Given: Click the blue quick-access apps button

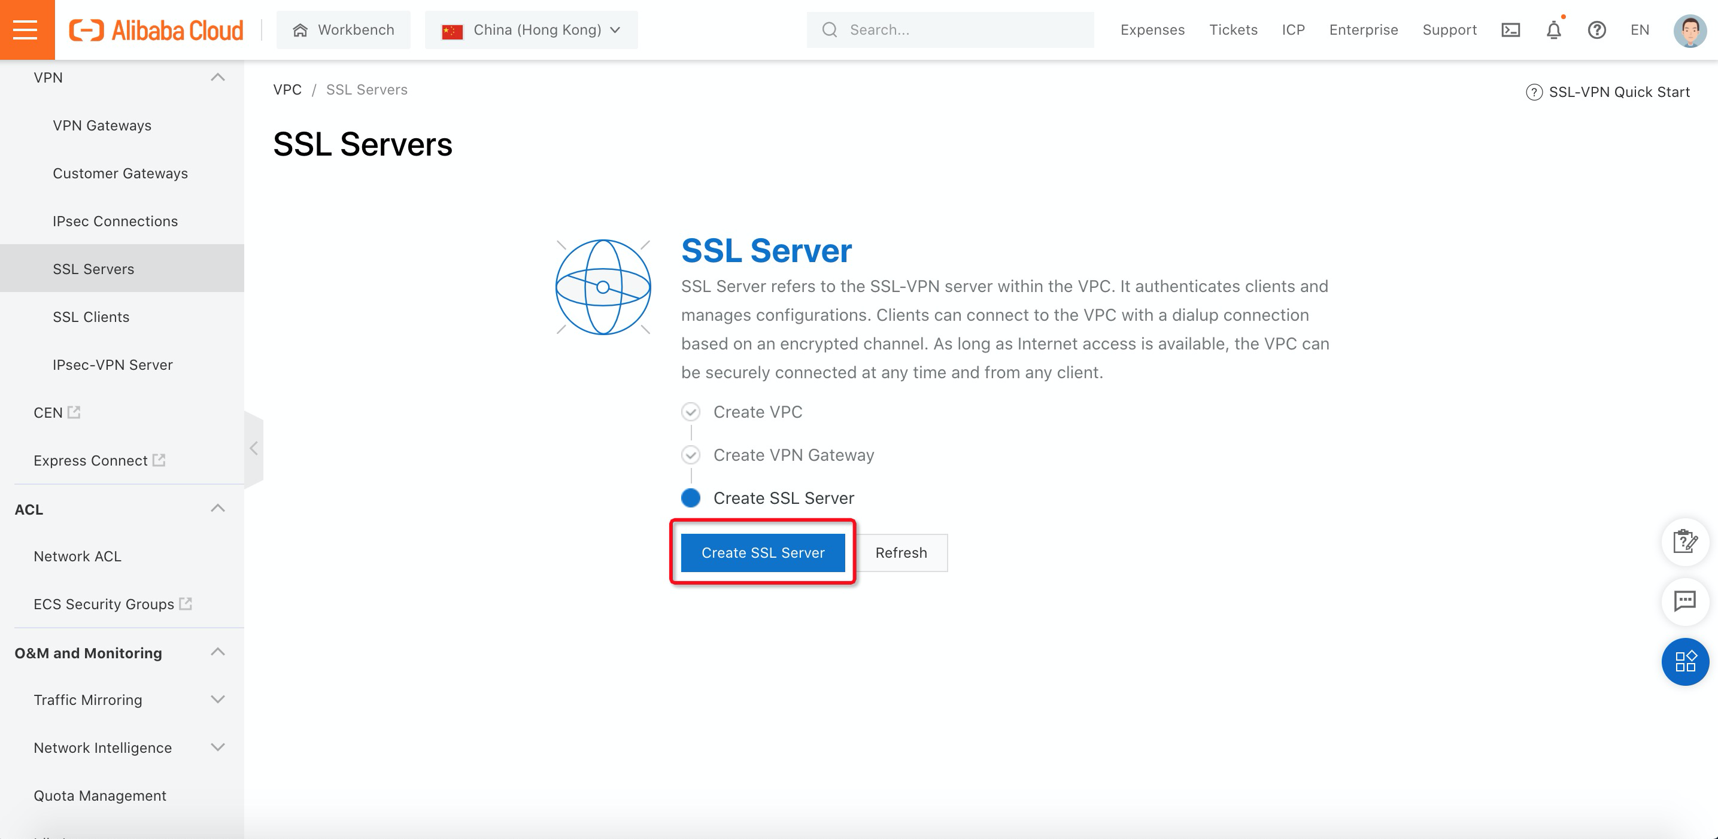Looking at the screenshot, I should pos(1684,662).
